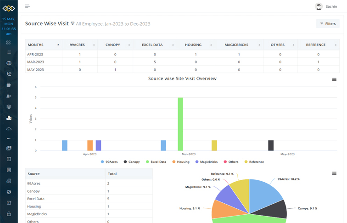Open the dashboard grid icon in sidebar
Screen dimensions: 347x223
coord(9,43)
